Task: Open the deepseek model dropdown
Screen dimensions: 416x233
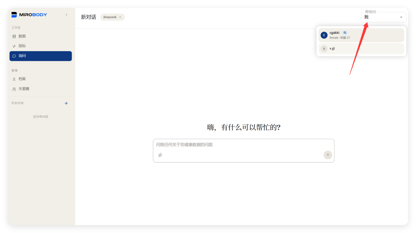Action: tap(112, 17)
